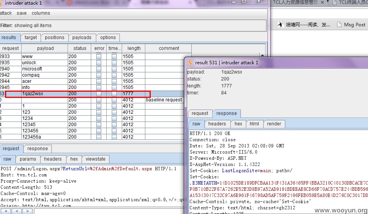Open response tab in result 531 window

tap(227, 113)
